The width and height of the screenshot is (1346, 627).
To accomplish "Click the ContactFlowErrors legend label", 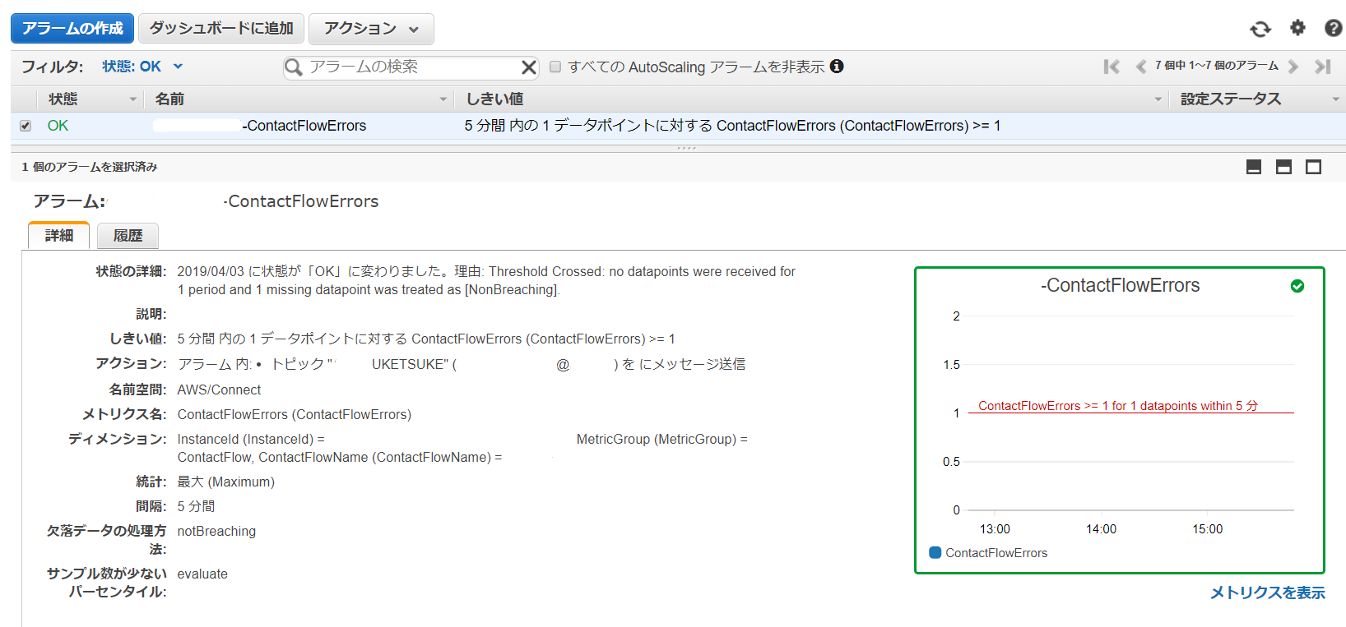I will tap(996, 553).
